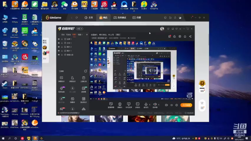Open WeGame 商店 tab
This screenshot has height=141, width=251.
[x=104, y=18]
